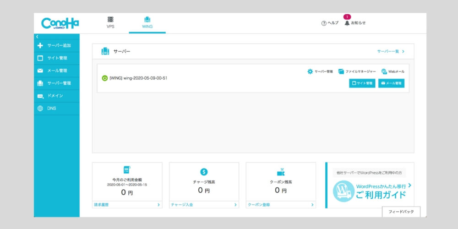The height and width of the screenshot is (229, 458).
Task: Click the notification badge showing 1
Action: (x=347, y=17)
